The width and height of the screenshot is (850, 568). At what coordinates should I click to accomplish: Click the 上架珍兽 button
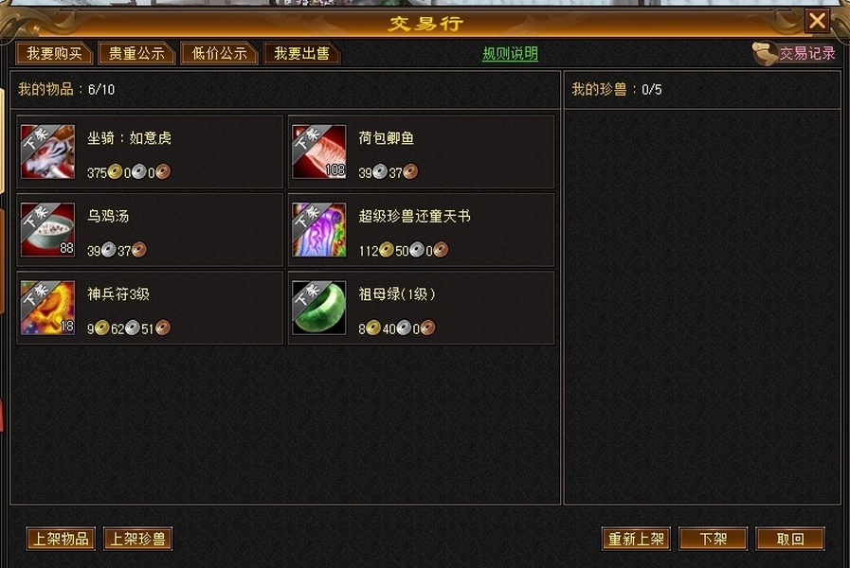click(137, 539)
